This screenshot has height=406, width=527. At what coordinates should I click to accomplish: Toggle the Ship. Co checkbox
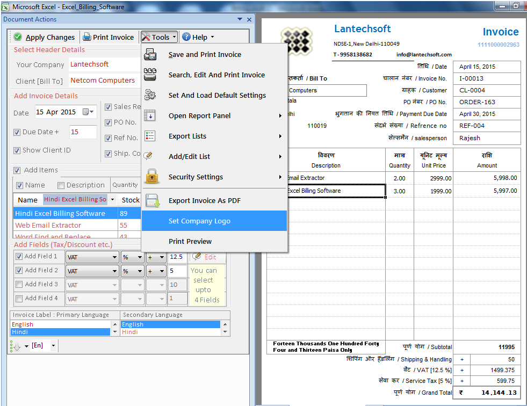pyautogui.click(x=108, y=154)
